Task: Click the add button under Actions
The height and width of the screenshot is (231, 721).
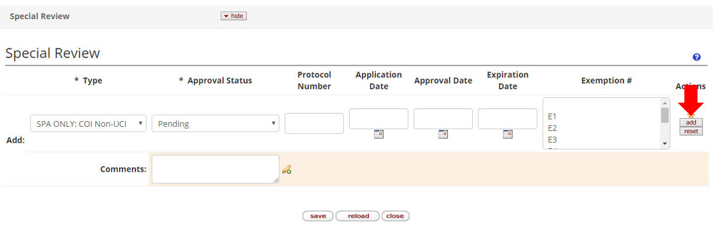Action: click(691, 123)
